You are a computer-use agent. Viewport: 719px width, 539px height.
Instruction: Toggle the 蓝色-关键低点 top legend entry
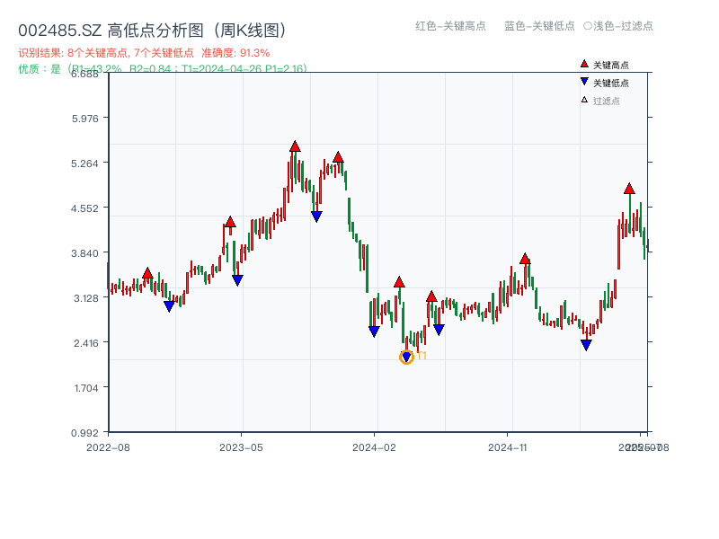pyautogui.click(x=539, y=26)
